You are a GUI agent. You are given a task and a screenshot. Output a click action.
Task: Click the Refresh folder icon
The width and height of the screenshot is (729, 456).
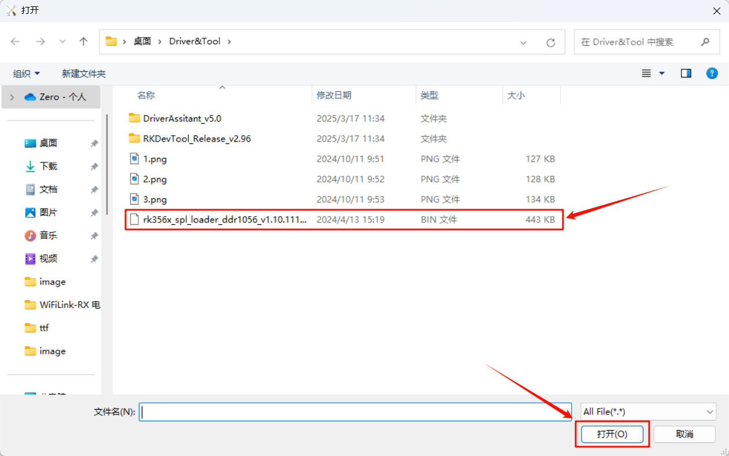pos(551,42)
